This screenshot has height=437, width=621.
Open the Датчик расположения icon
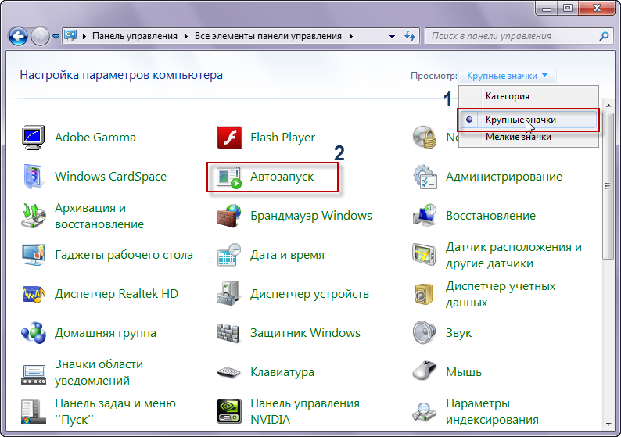click(x=425, y=255)
